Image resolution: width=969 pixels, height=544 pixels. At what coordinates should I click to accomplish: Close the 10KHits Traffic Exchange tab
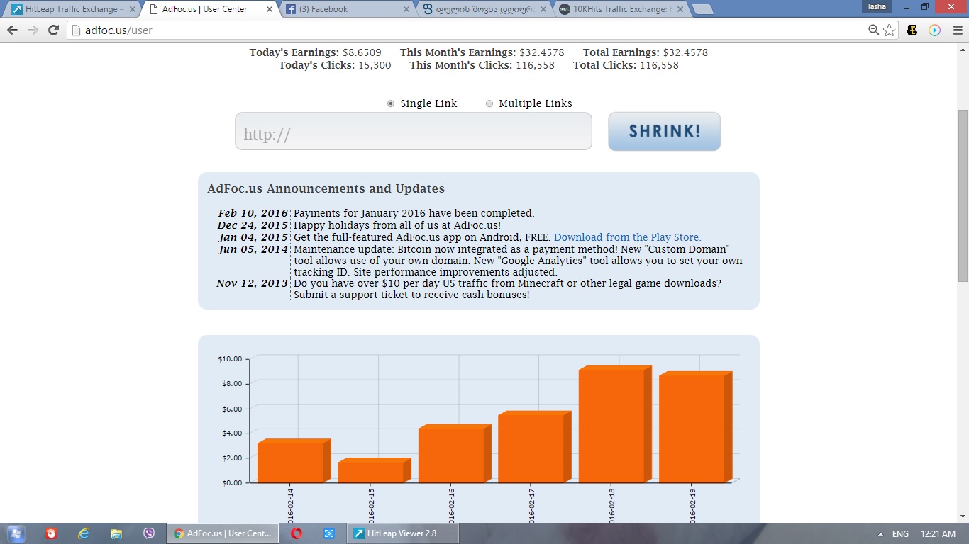[682, 9]
